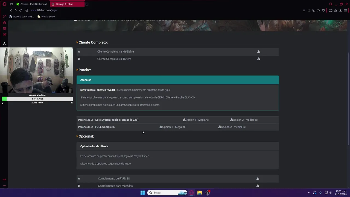Open volume speaker tray icon

[330, 193]
